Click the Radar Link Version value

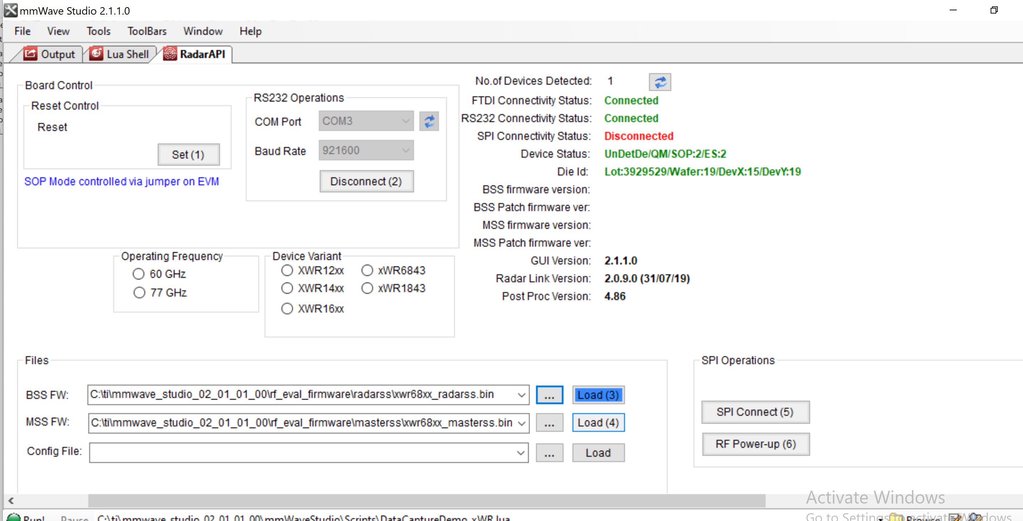647,279
